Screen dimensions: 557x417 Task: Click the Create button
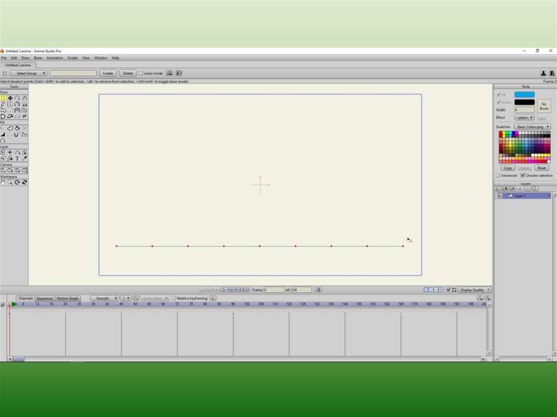[x=108, y=73]
